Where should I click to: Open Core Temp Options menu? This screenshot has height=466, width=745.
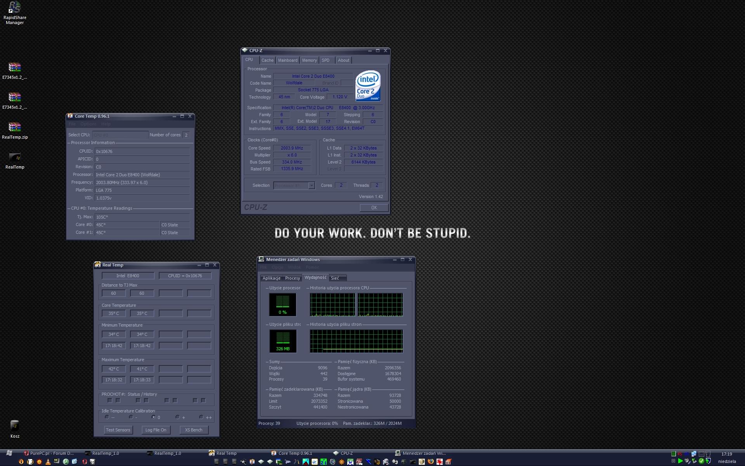click(x=88, y=124)
